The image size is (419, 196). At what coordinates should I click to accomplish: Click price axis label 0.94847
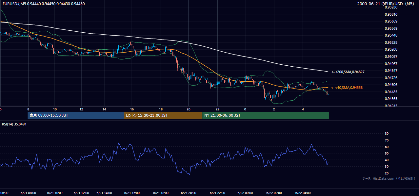click(391, 71)
